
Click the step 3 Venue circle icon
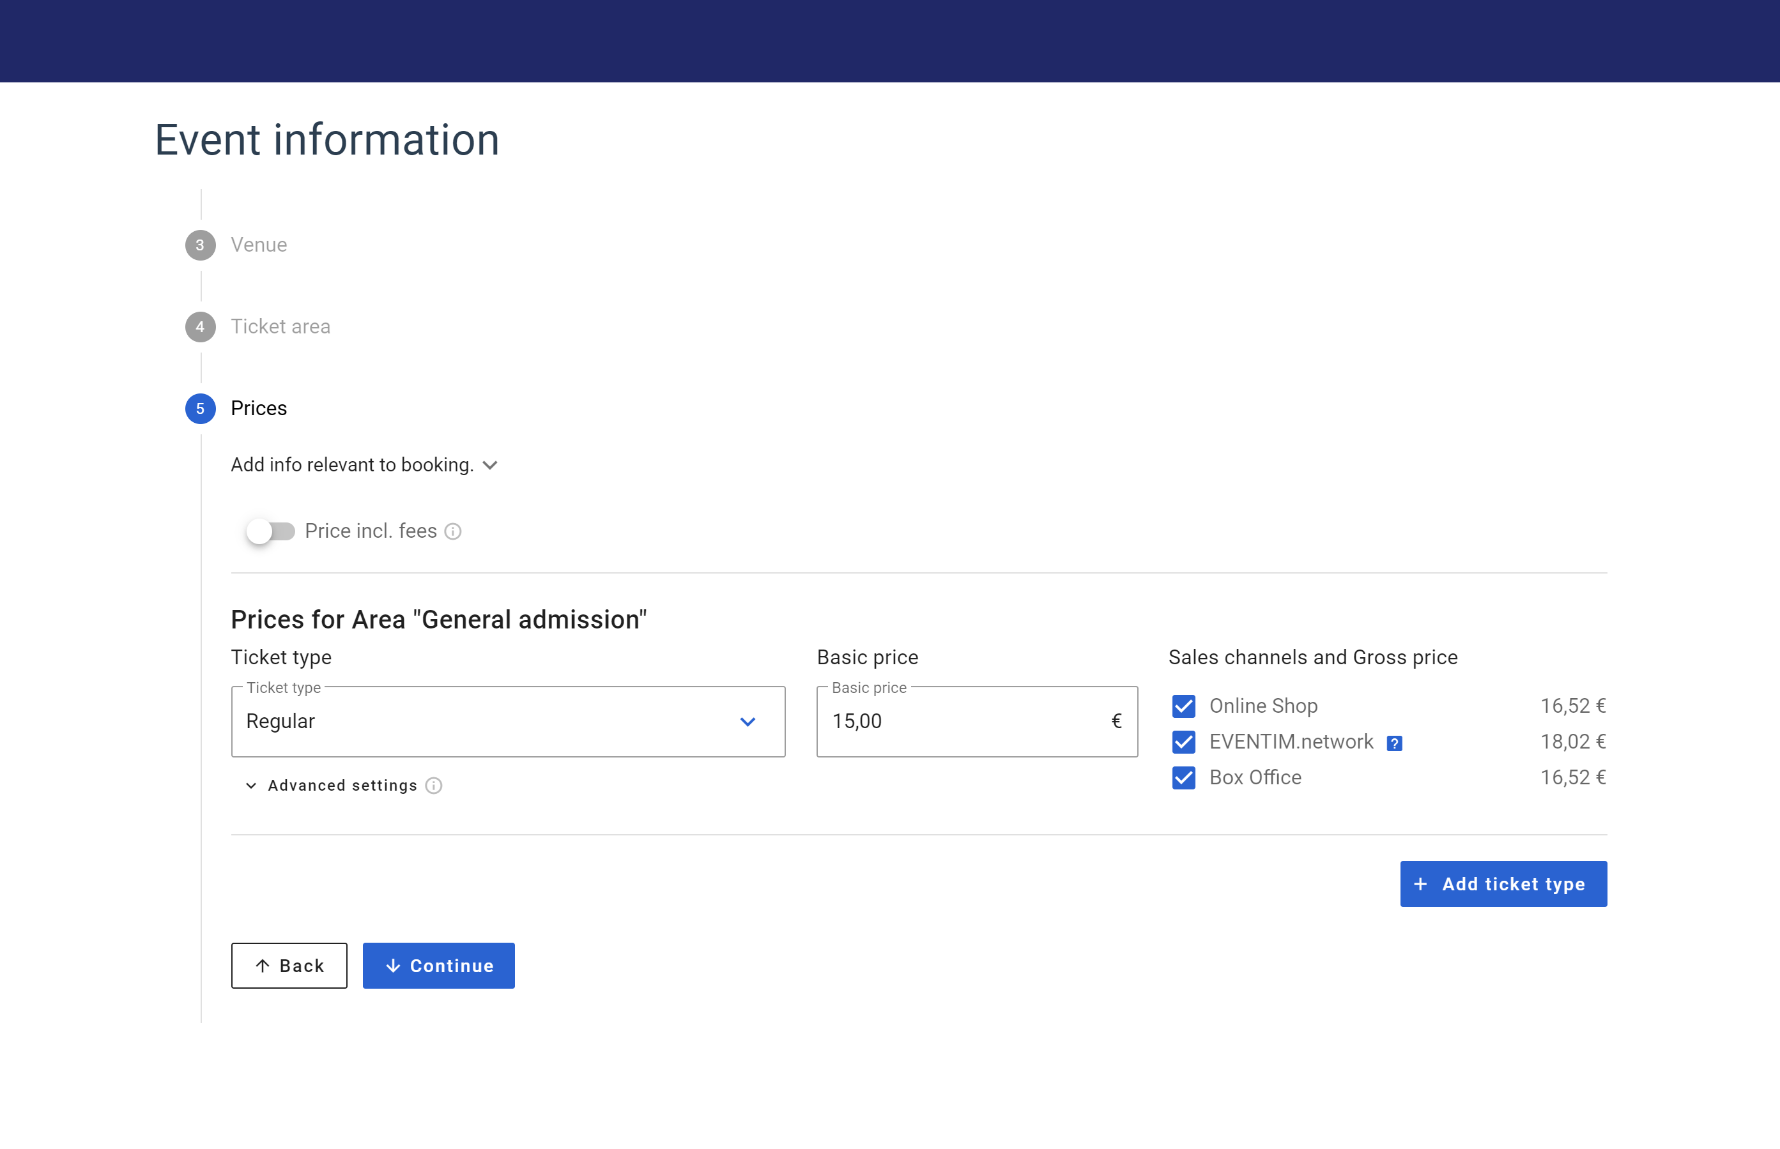[x=200, y=245]
